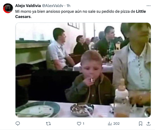Click the tweet text about pizza order

click(81, 14)
